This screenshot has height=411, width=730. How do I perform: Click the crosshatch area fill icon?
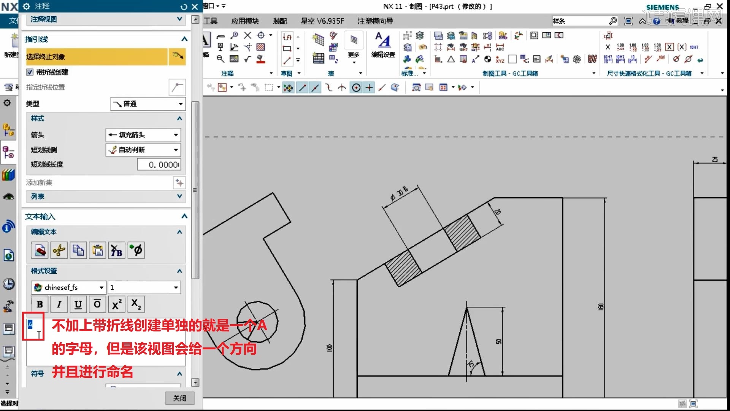(261, 47)
